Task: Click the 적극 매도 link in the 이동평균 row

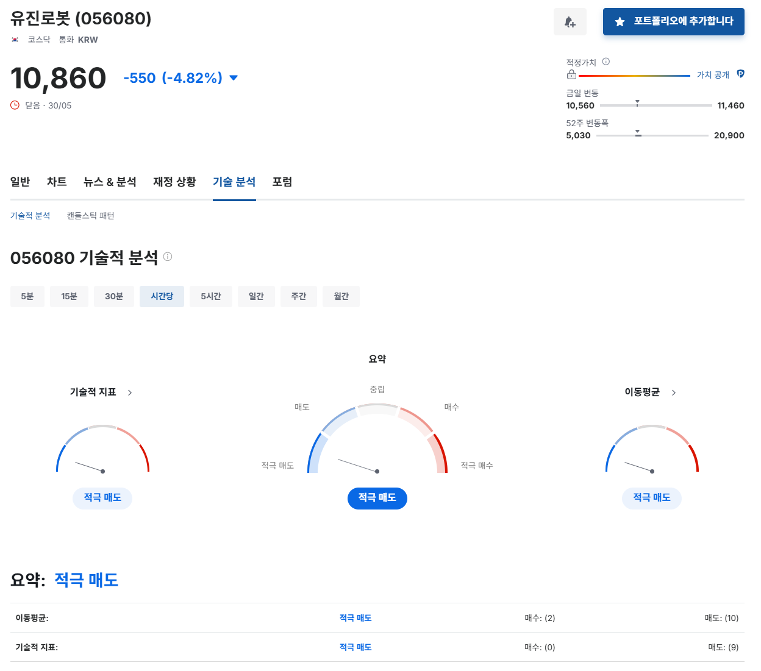Action: (x=355, y=617)
